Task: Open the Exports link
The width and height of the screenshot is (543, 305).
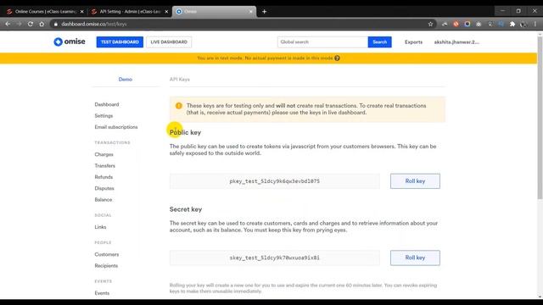Action: 413,42
